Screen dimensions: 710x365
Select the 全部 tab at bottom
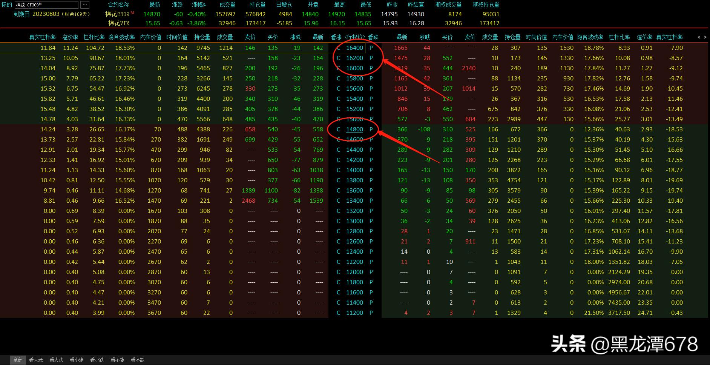click(x=18, y=360)
